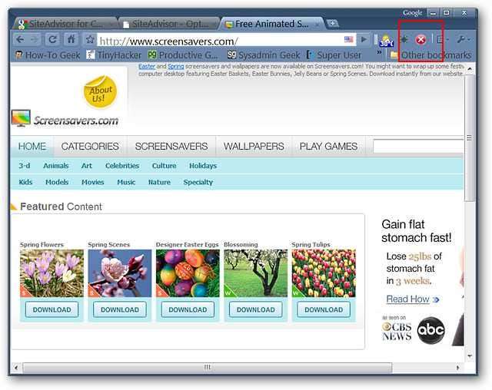Open the SCREENSAVERS navigation tab
The image size is (492, 390).
click(171, 147)
